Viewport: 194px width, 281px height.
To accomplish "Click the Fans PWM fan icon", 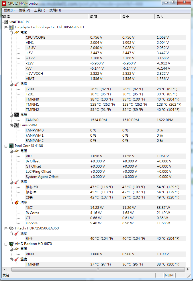I will pyautogui.click(x=17, y=125).
